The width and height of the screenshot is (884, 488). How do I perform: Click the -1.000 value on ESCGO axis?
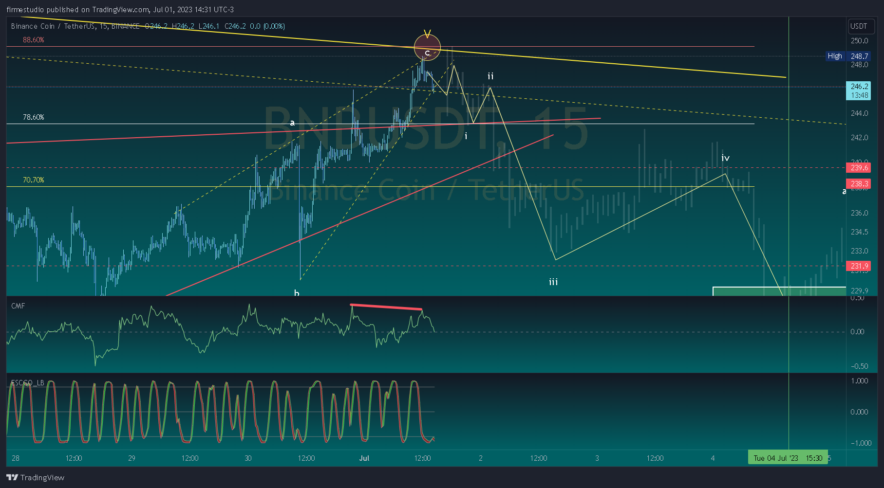pyautogui.click(x=861, y=443)
